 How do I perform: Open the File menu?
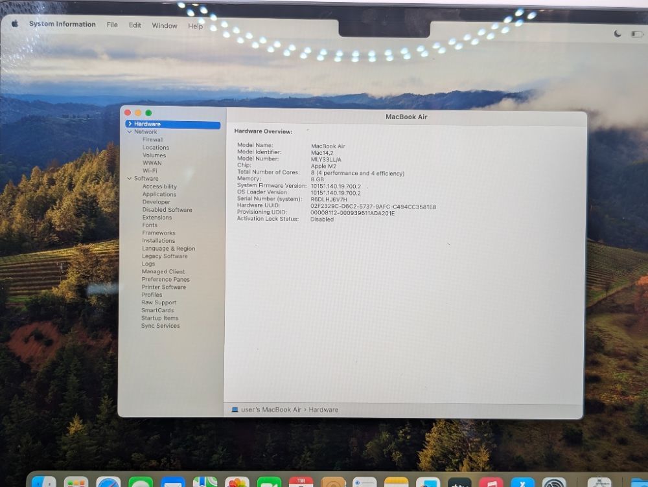coord(112,25)
